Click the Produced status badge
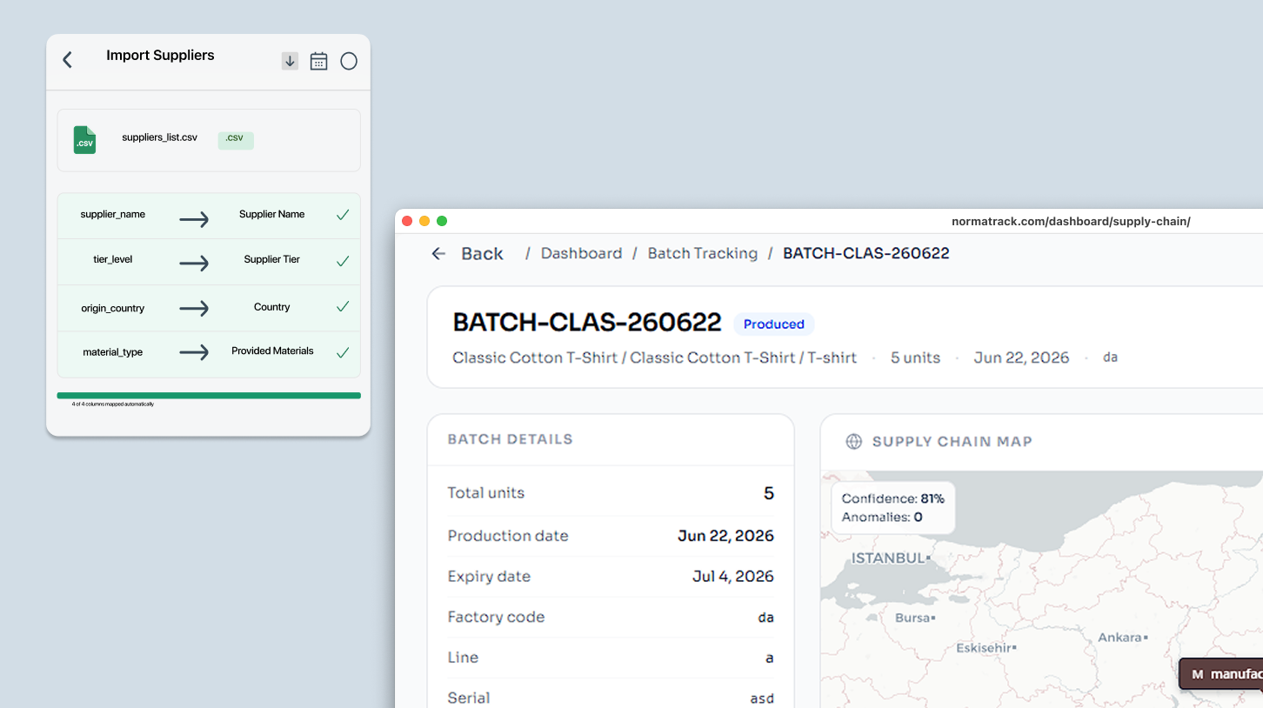This screenshot has height=708, width=1263. click(x=774, y=324)
